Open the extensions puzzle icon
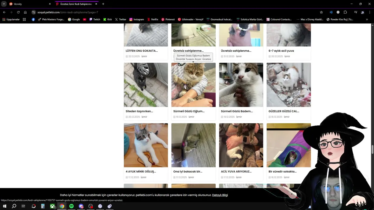Screen dimensions: 374x210 pos(345,12)
